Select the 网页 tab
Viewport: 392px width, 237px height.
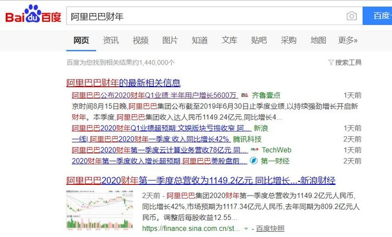coord(81,40)
